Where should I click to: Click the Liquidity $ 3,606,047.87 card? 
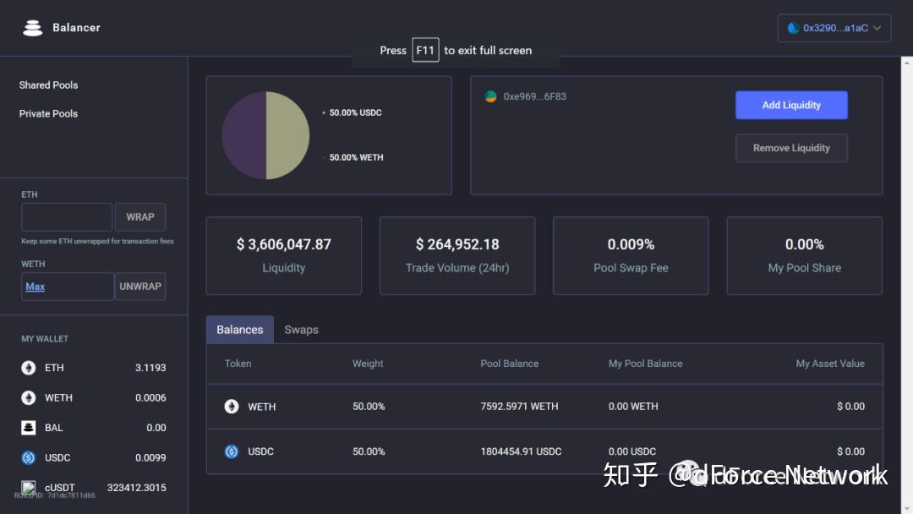coord(283,255)
